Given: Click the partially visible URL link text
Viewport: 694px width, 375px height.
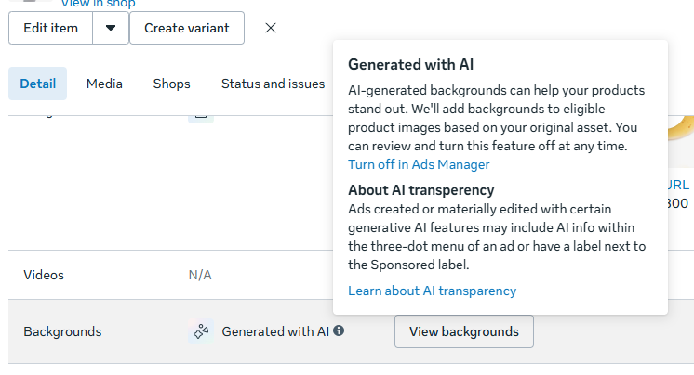Looking at the screenshot, I should (x=678, y=184).
